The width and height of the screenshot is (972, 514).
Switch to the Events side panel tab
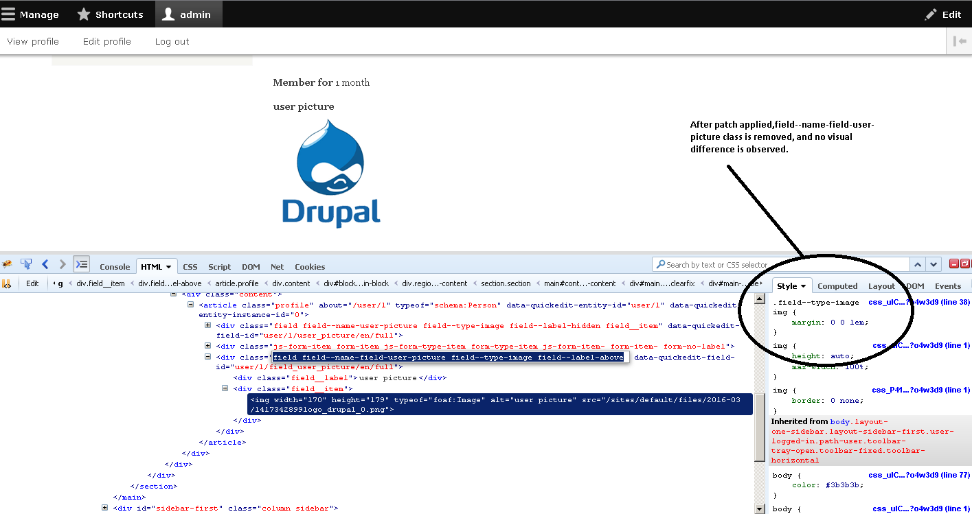coord(948,286)
